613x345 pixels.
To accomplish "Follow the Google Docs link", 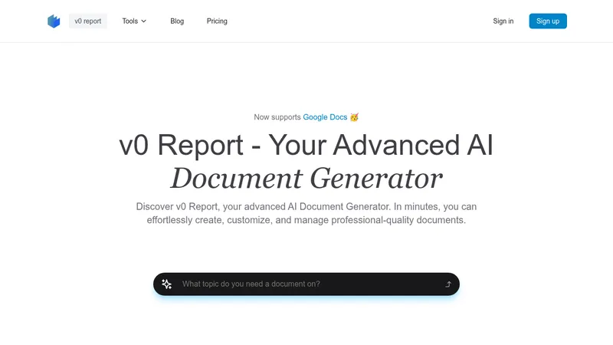I will coord(325,117).
